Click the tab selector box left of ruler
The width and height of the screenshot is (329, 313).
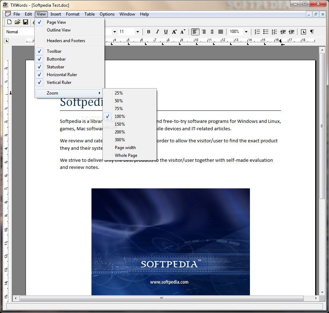tap(7, 41)
